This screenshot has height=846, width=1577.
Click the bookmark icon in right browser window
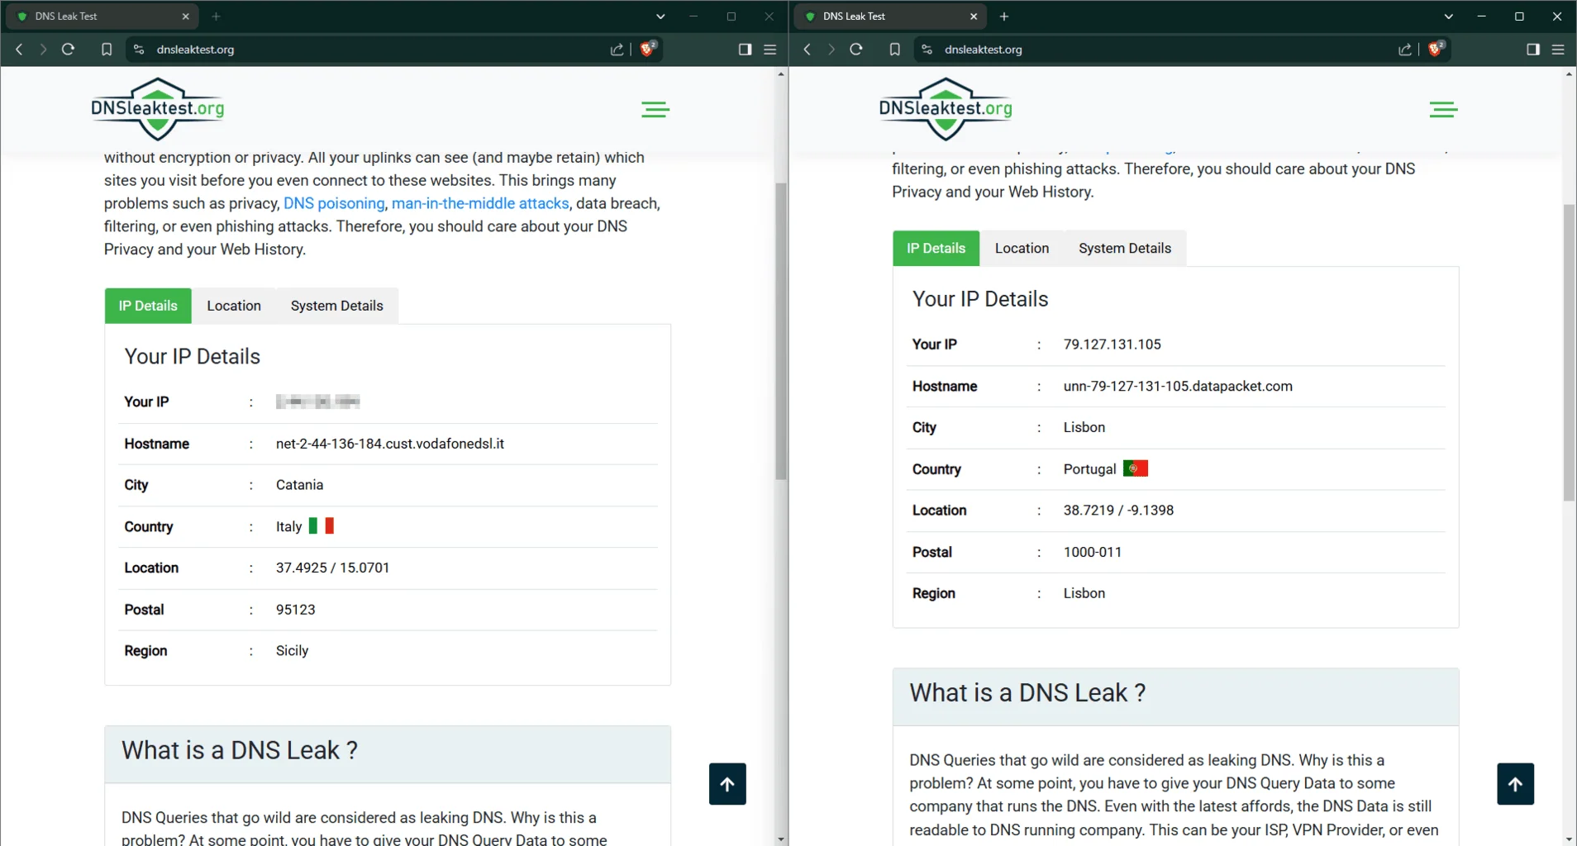[894, 49]
